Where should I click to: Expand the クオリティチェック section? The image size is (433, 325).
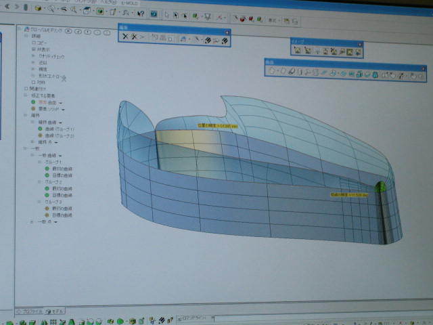click(x=33, y=56)
